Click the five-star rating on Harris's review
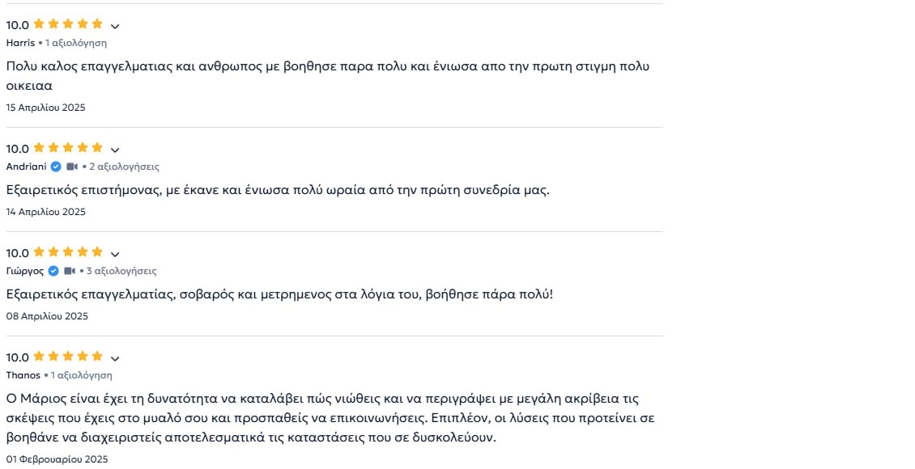 [x=68, y=24]
